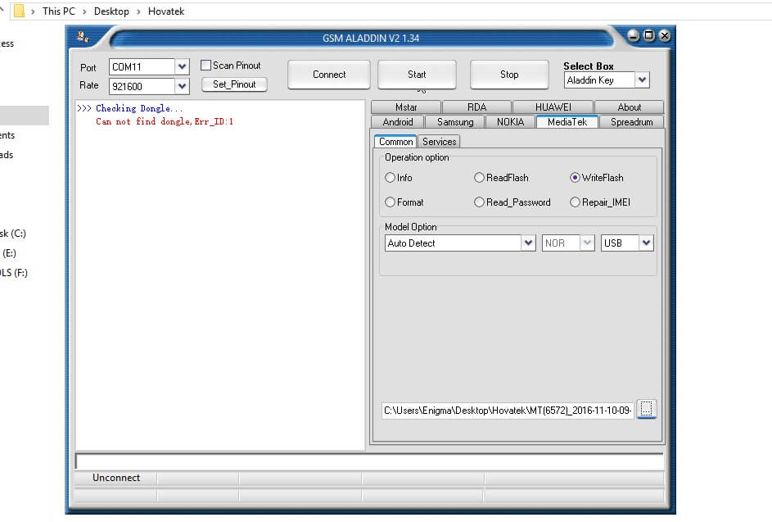The image size is (772, 522).
Task: Click the Set_Pinout button
Action: click(234, 84)
